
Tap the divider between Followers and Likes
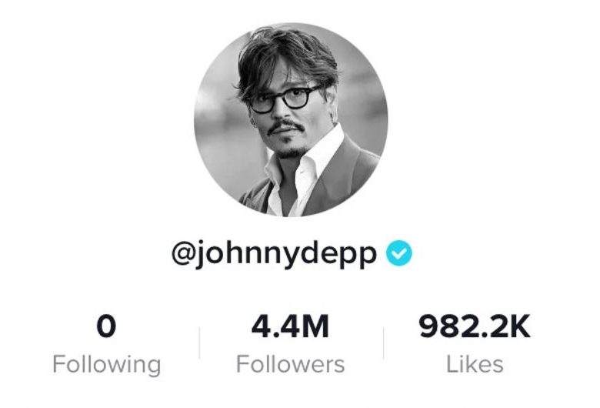click(x=383, y=343)
